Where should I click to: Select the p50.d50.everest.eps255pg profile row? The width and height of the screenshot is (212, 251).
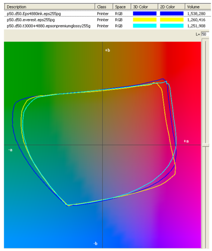(107, 20)
